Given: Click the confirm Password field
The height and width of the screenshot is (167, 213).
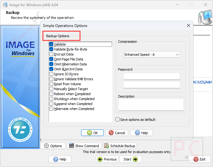Looking at the screenshot, I should [152, 85].
